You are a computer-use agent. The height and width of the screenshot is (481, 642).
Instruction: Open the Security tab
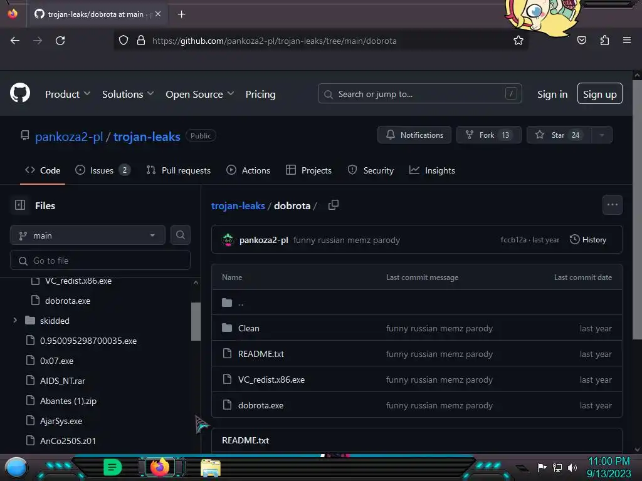pos(371,170)
